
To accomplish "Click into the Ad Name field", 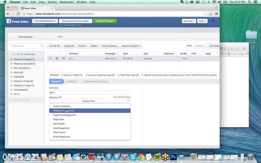I will (90, 93).
